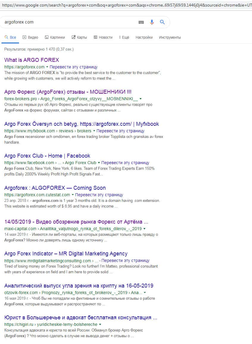Click the https://argoforex.com green URL text
Image resolution: width=252 pixels, height=344 pixels.
point(24,67)
